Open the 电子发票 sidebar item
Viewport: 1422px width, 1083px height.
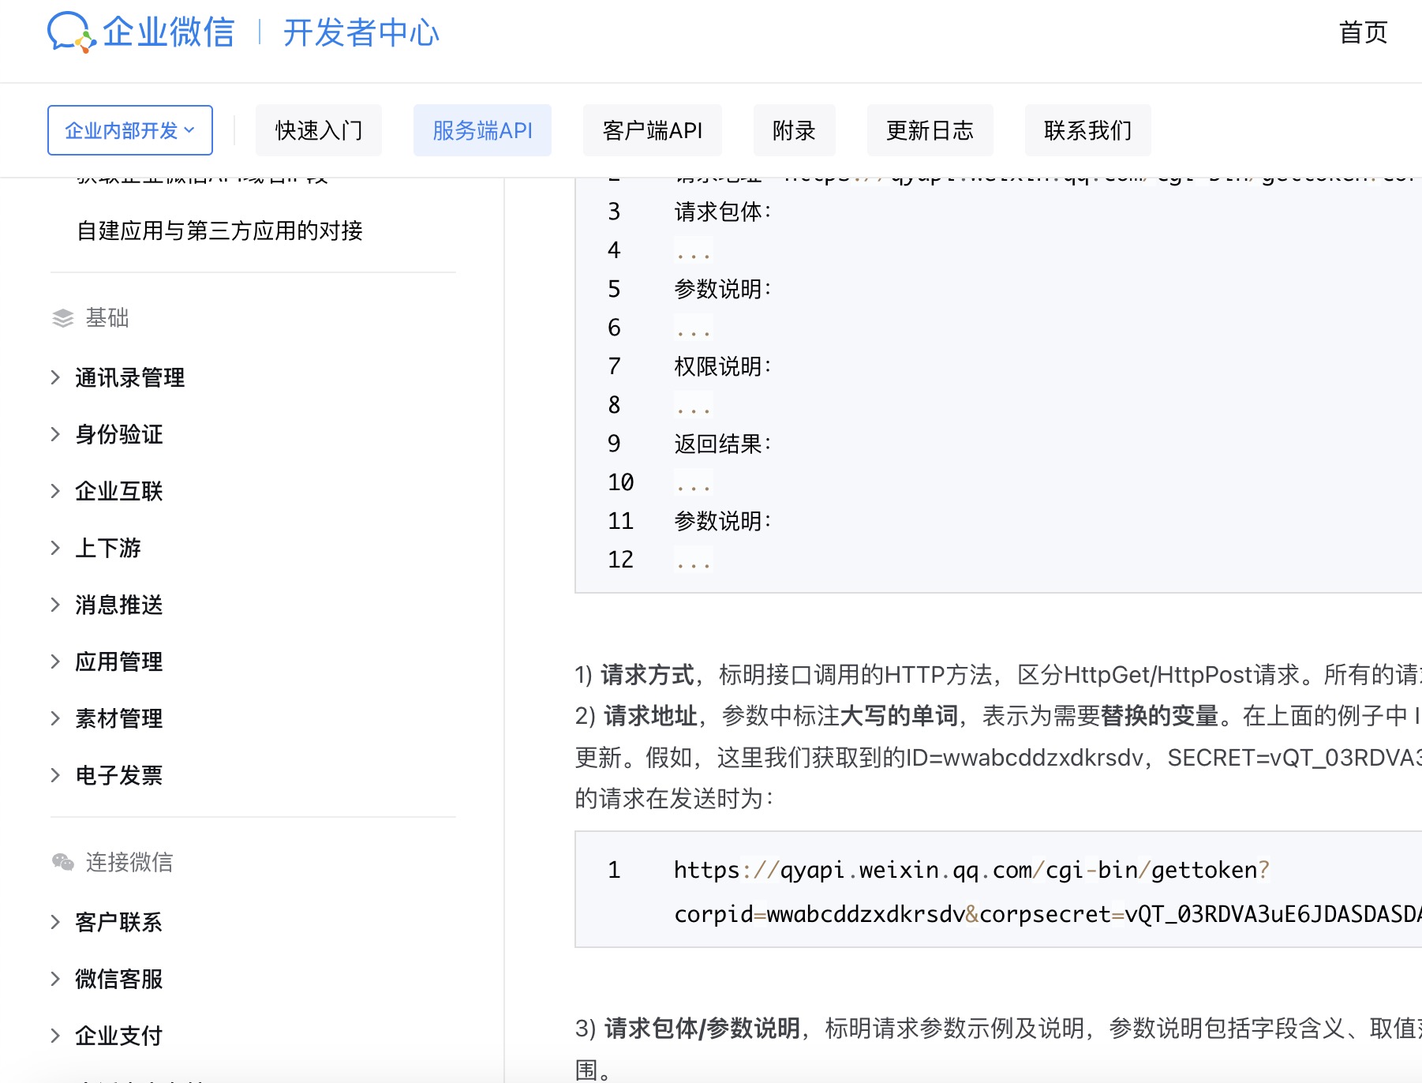pyautogui.click(x=119, y=775)
